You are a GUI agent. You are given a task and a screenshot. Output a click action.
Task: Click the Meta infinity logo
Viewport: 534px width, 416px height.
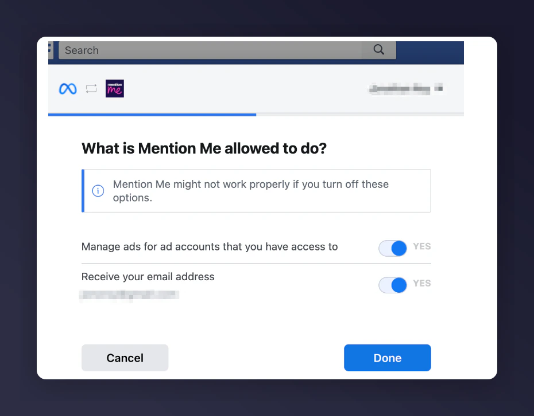[68, 89]
